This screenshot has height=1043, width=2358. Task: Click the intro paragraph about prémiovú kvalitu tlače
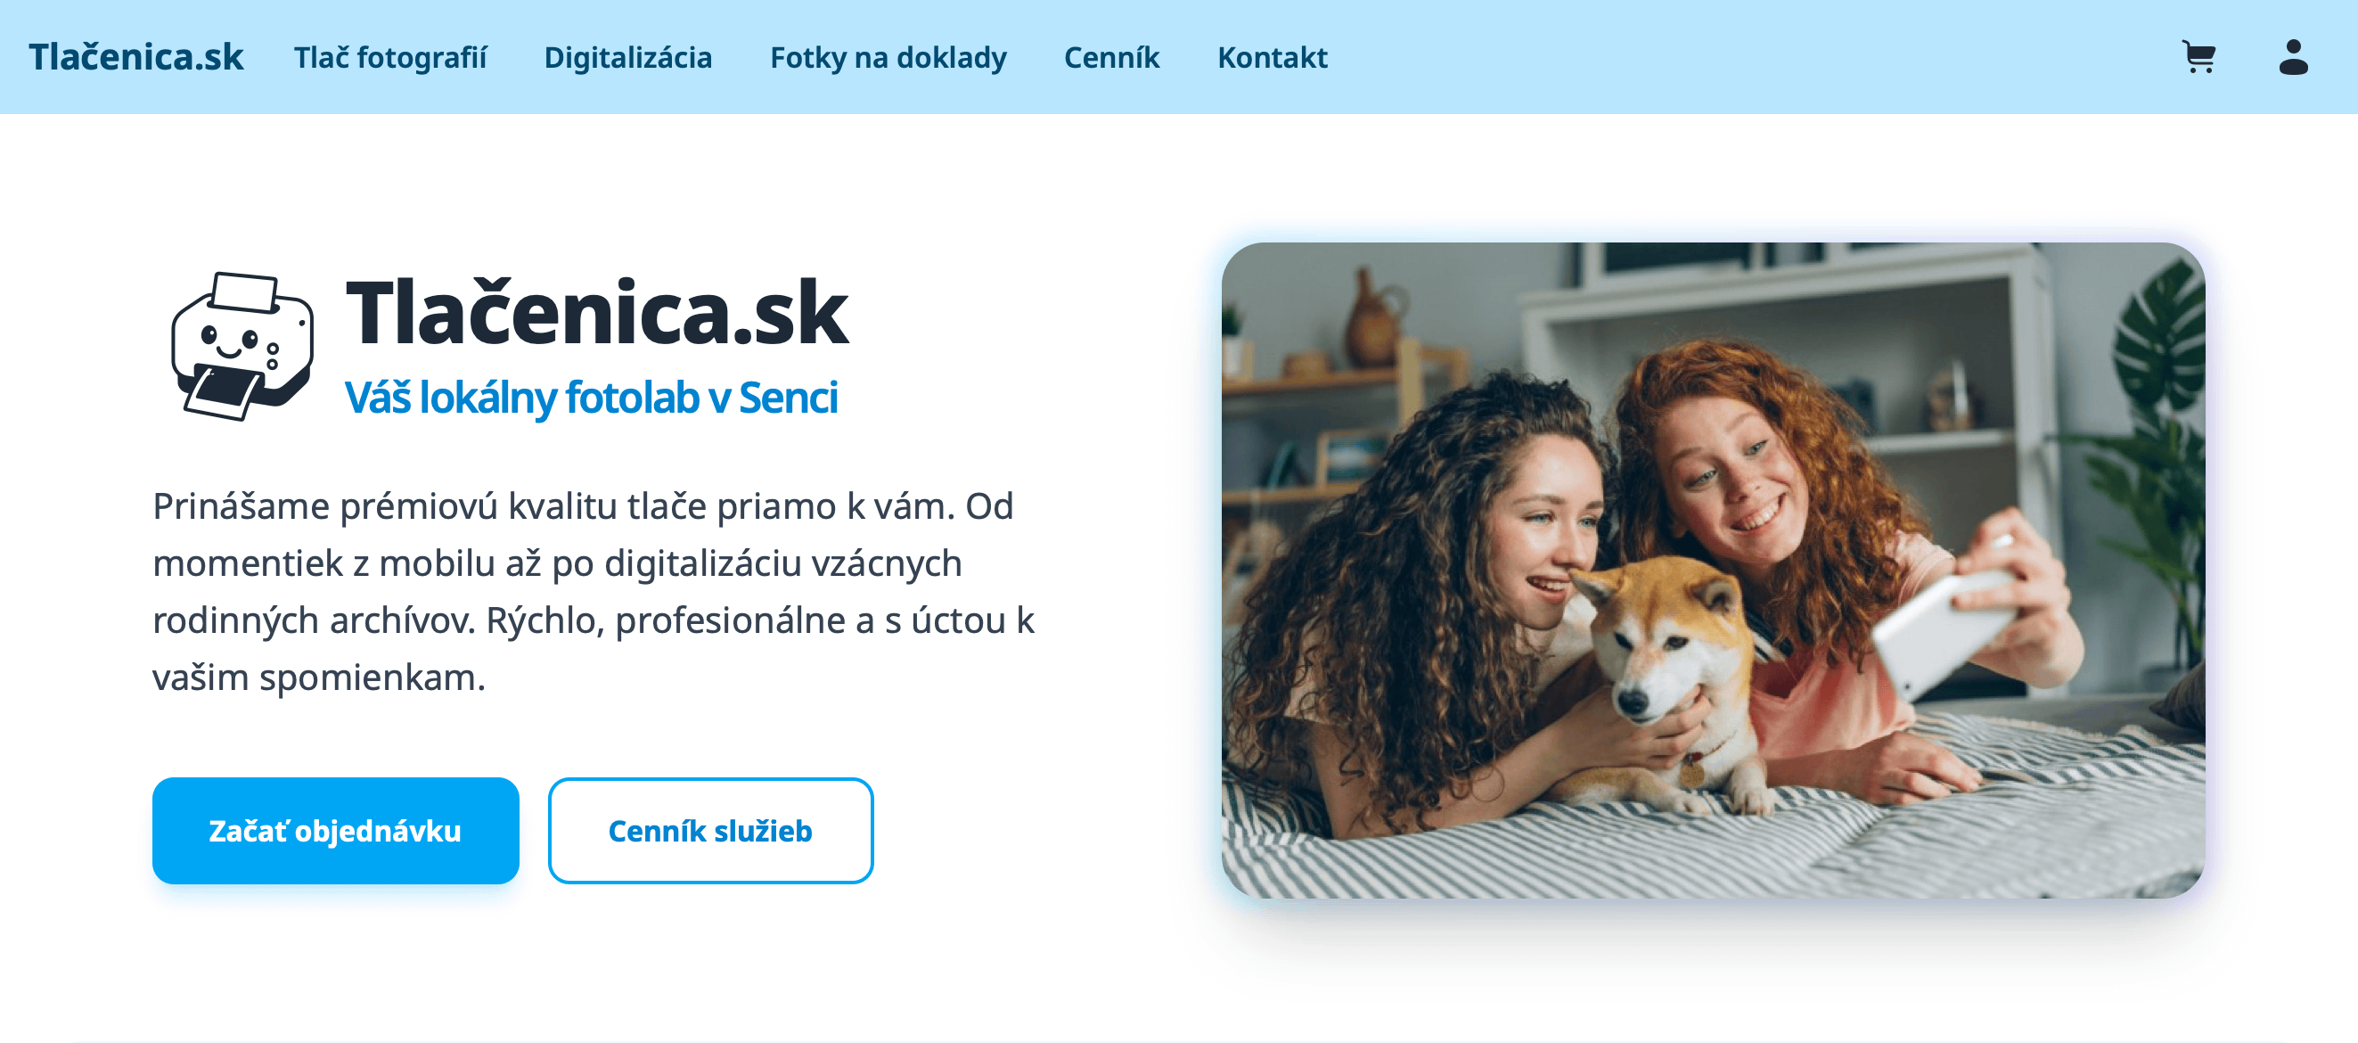(594, 591)
